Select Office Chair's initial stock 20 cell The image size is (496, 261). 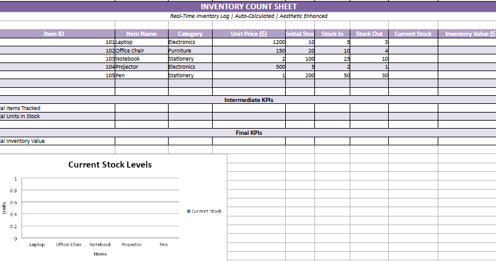point(300,51)
